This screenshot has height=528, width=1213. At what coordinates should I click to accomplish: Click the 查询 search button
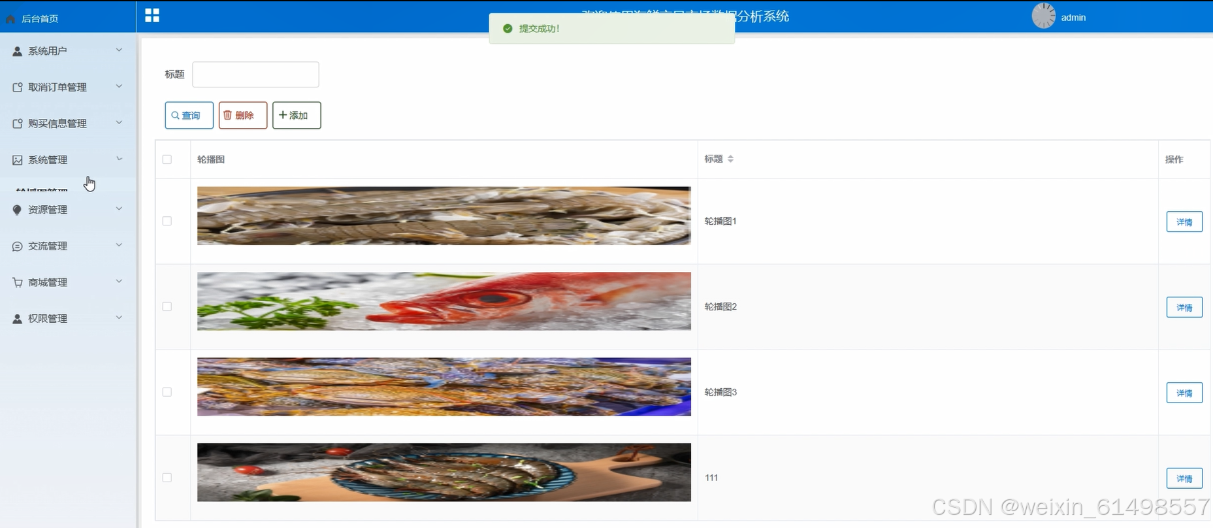coord(189,115)
